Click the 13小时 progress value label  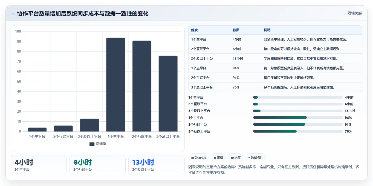(x=350, y=111)
